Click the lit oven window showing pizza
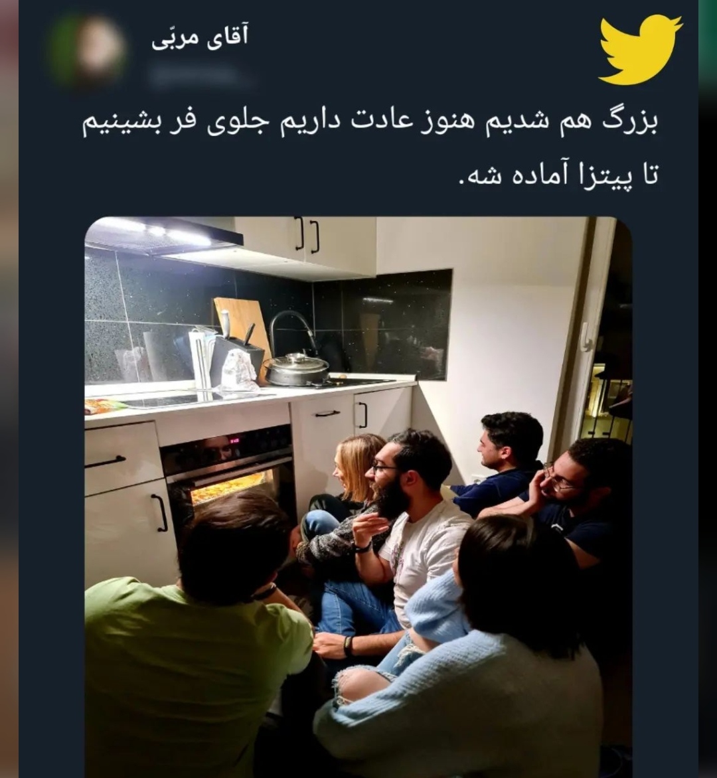The width and height of the screenshot is (717, 778). coord(229,487)
